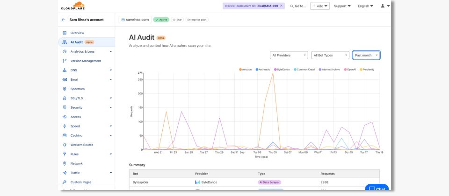Toggle ByteDance series in chart legend
The width and height of the screenshot is (449, 196).
point(282,69)
